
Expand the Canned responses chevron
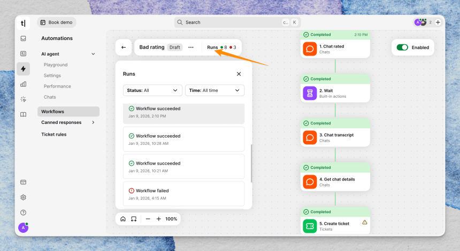point(93,122)
